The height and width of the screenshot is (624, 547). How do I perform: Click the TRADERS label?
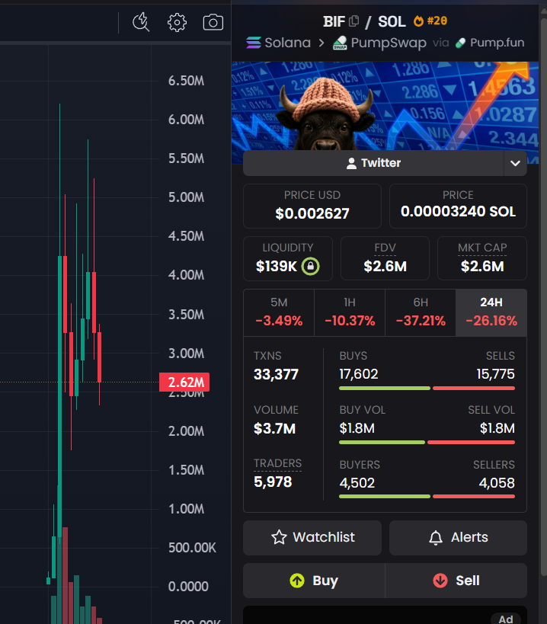pos(277,463)
